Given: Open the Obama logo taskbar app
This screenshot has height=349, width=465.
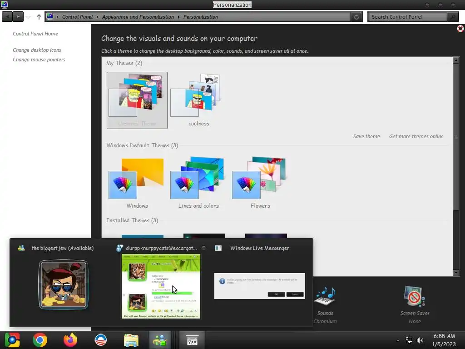Looking at the screenshot, I should pos(100,340).
